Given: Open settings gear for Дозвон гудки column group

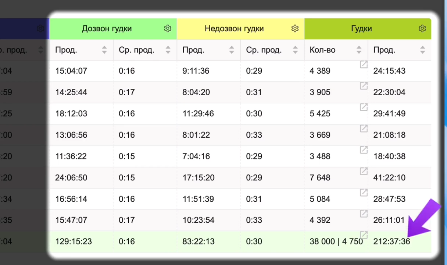Looking at the screenshot, I should (168, 28).
